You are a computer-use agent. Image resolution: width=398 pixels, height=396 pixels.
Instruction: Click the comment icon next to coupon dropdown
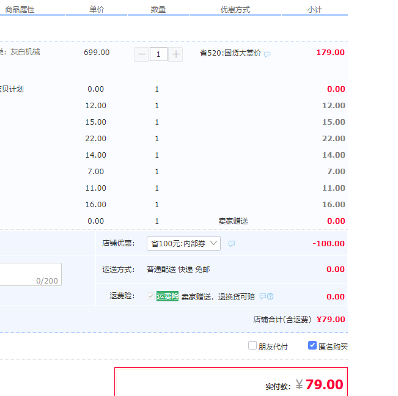pyautogui.click(x=232, y=244)
